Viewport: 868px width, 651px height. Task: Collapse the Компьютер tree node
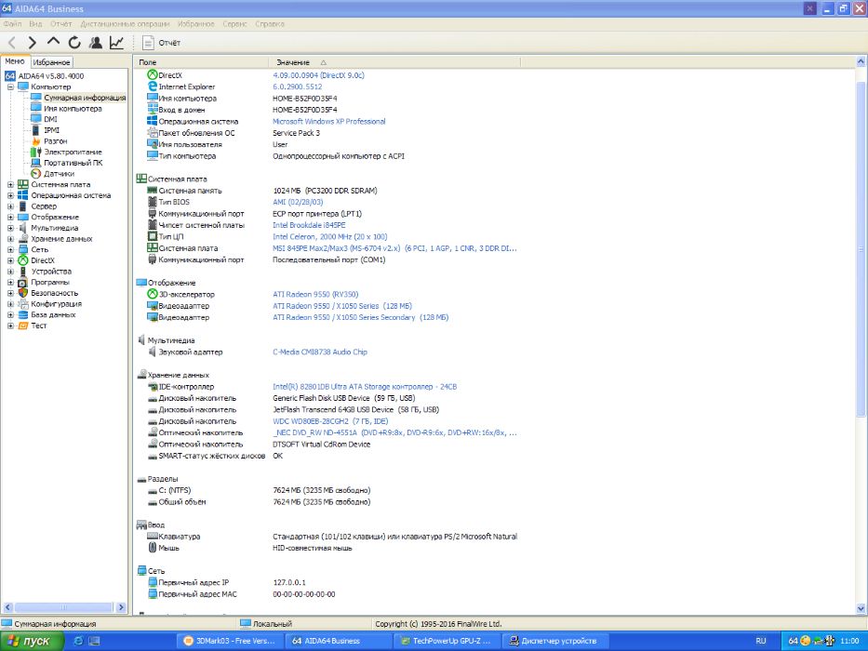point(10,86)
